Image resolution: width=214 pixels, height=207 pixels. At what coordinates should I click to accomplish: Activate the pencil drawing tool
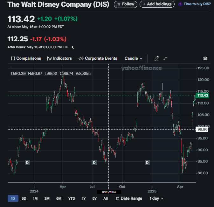click(x=156, y=58)
